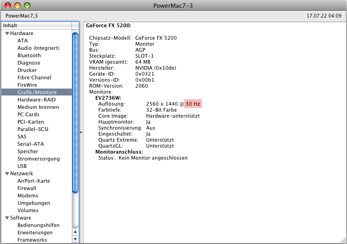Click the Software category label
Viewport: 347px width, 244px height.
pos(21,218)
